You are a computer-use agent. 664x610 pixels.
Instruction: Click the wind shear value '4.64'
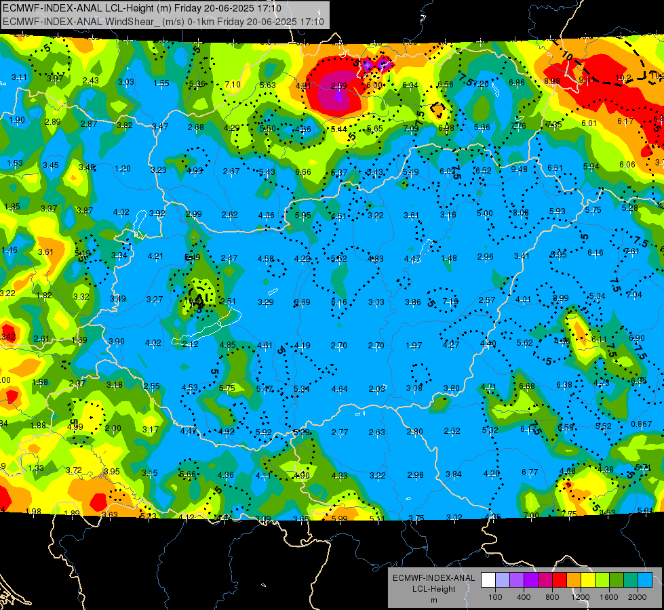tap(340, 388)
